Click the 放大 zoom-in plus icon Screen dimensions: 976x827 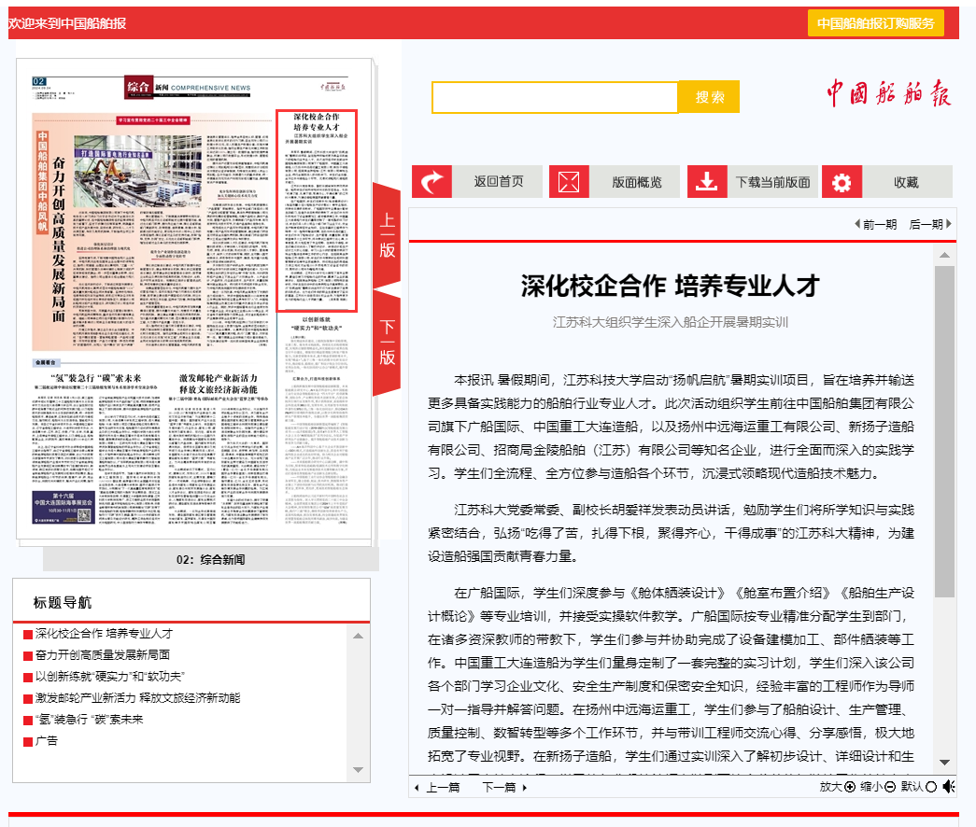point(850,787)
